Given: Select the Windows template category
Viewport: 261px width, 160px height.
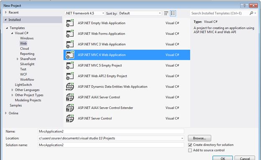Looking at the screenshot, I should click(27, 38).
